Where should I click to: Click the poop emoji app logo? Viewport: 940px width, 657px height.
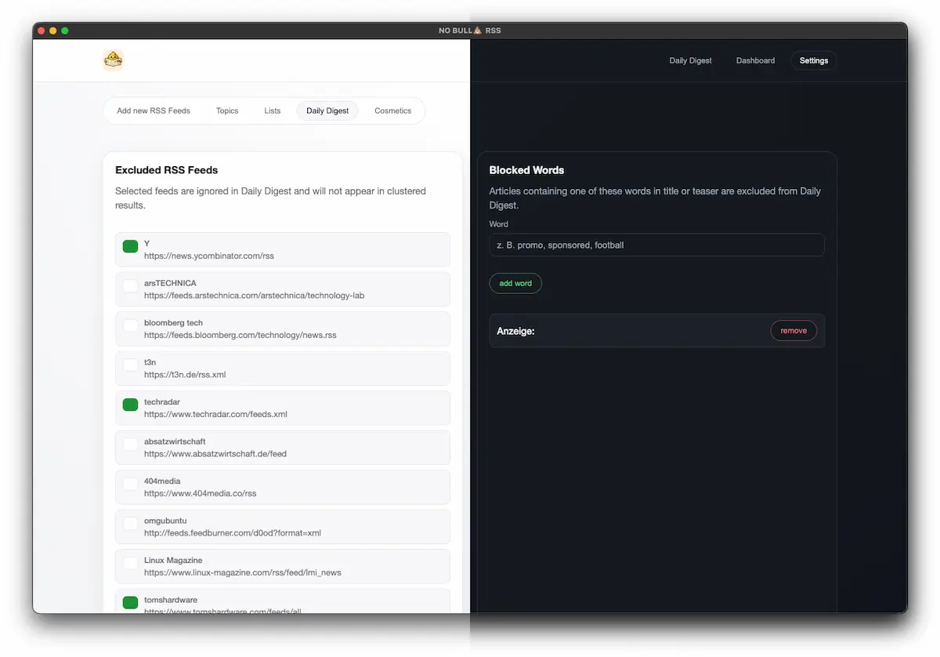(x=113, y=59)
